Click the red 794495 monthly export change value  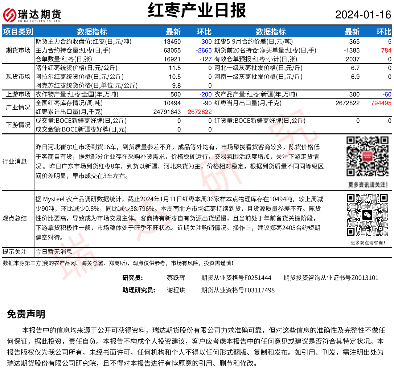click(x=381, y=103)
